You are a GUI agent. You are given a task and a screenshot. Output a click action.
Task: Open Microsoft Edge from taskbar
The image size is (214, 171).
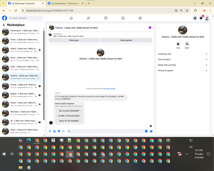coord(29,140)
